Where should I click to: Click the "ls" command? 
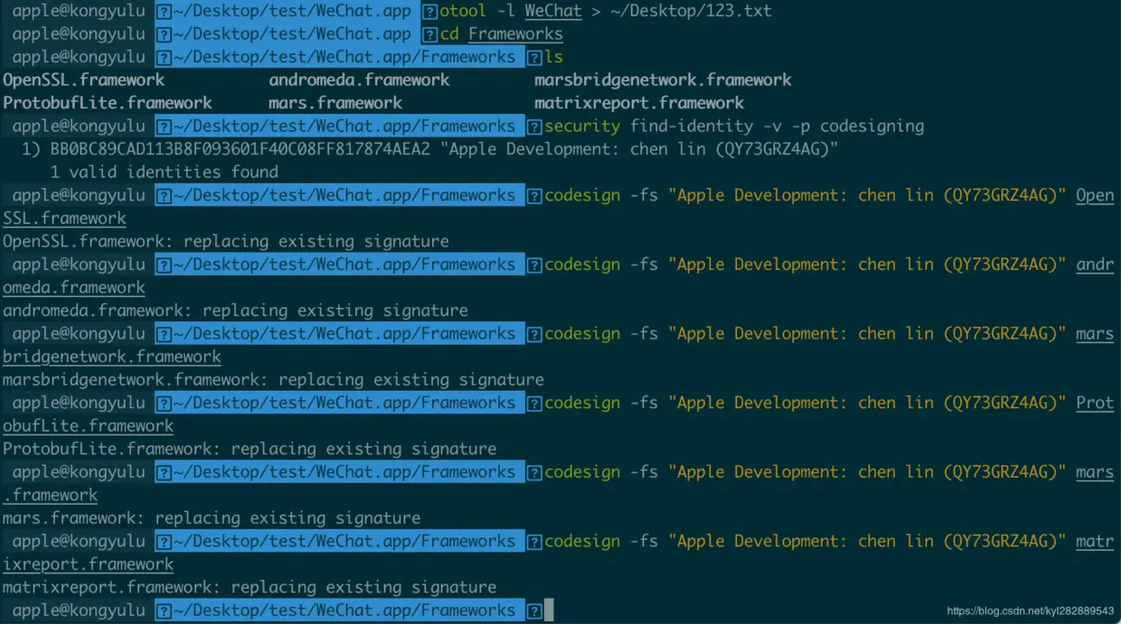[553, 57]
